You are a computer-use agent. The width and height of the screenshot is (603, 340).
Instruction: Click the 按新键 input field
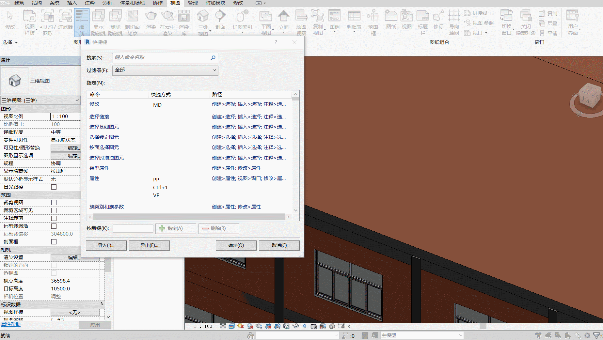pyautogui.click(x=133, y=228)
